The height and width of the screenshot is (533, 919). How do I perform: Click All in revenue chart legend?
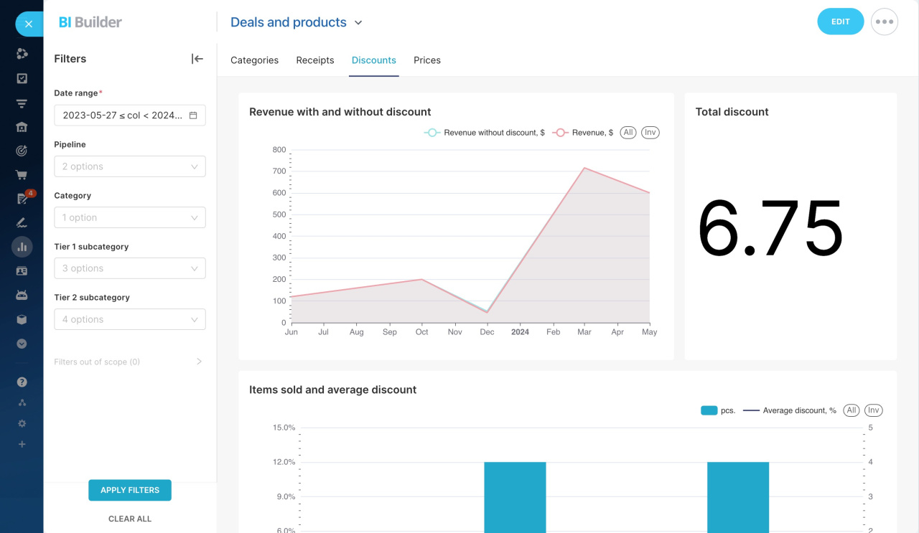(x=628, y=133)
